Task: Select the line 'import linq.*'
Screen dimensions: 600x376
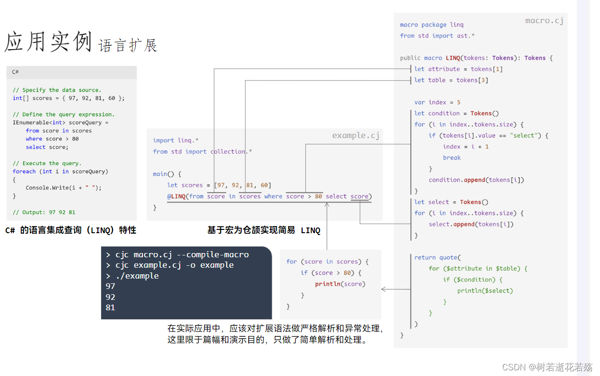Action: pos(176,140)
